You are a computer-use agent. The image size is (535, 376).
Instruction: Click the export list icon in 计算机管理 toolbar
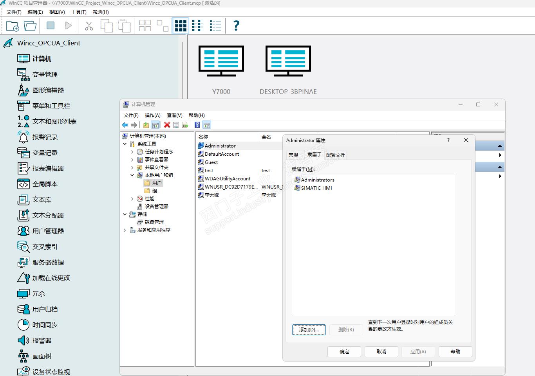point(185,125)
